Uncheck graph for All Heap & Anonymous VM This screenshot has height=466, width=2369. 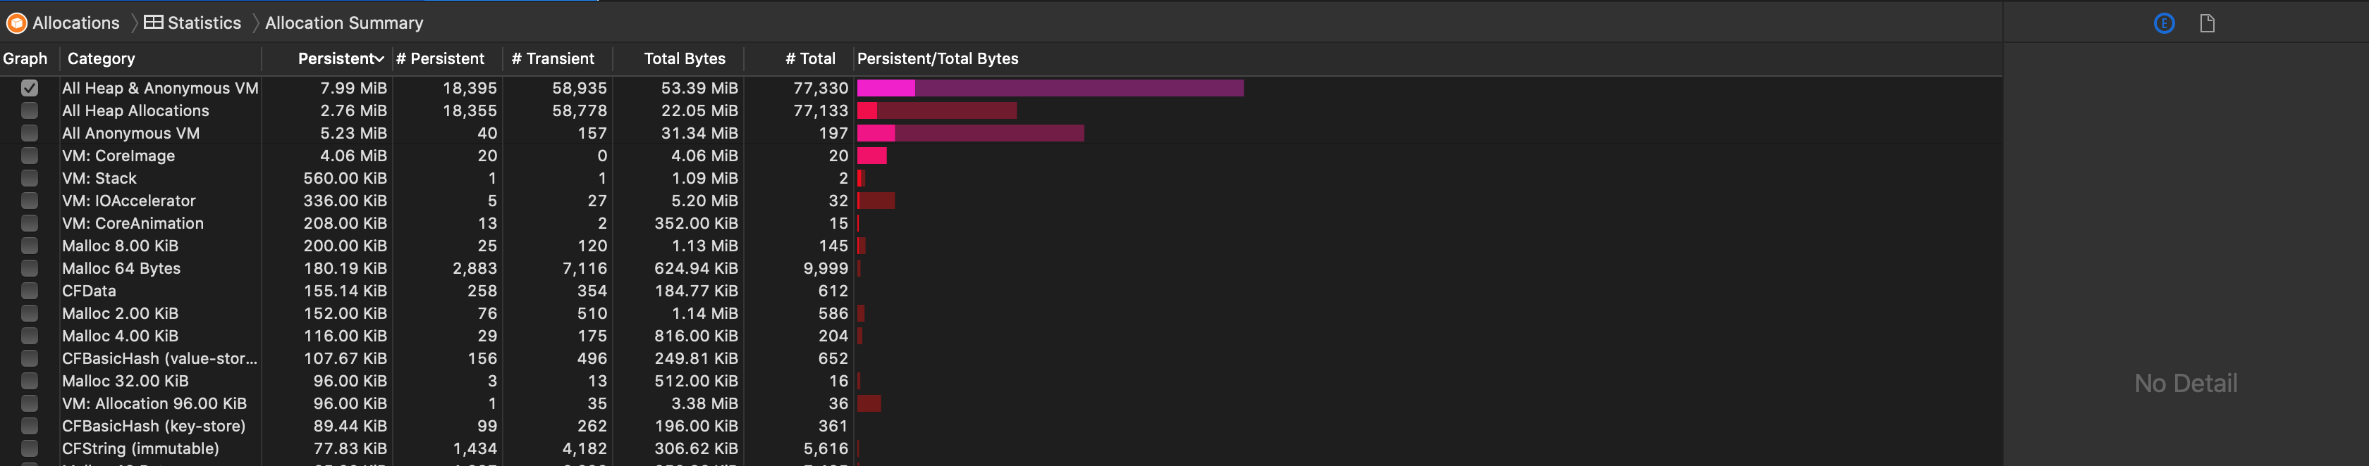pos(30,88)
